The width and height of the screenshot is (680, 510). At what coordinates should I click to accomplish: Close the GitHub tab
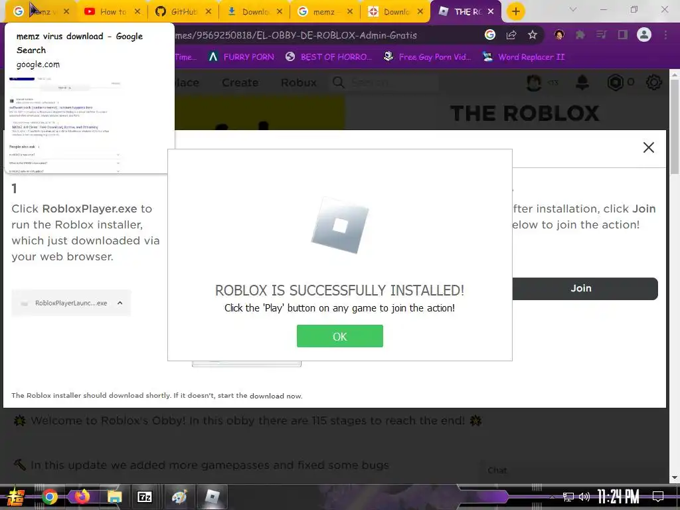pyautogui.click(x=208, y=12)
